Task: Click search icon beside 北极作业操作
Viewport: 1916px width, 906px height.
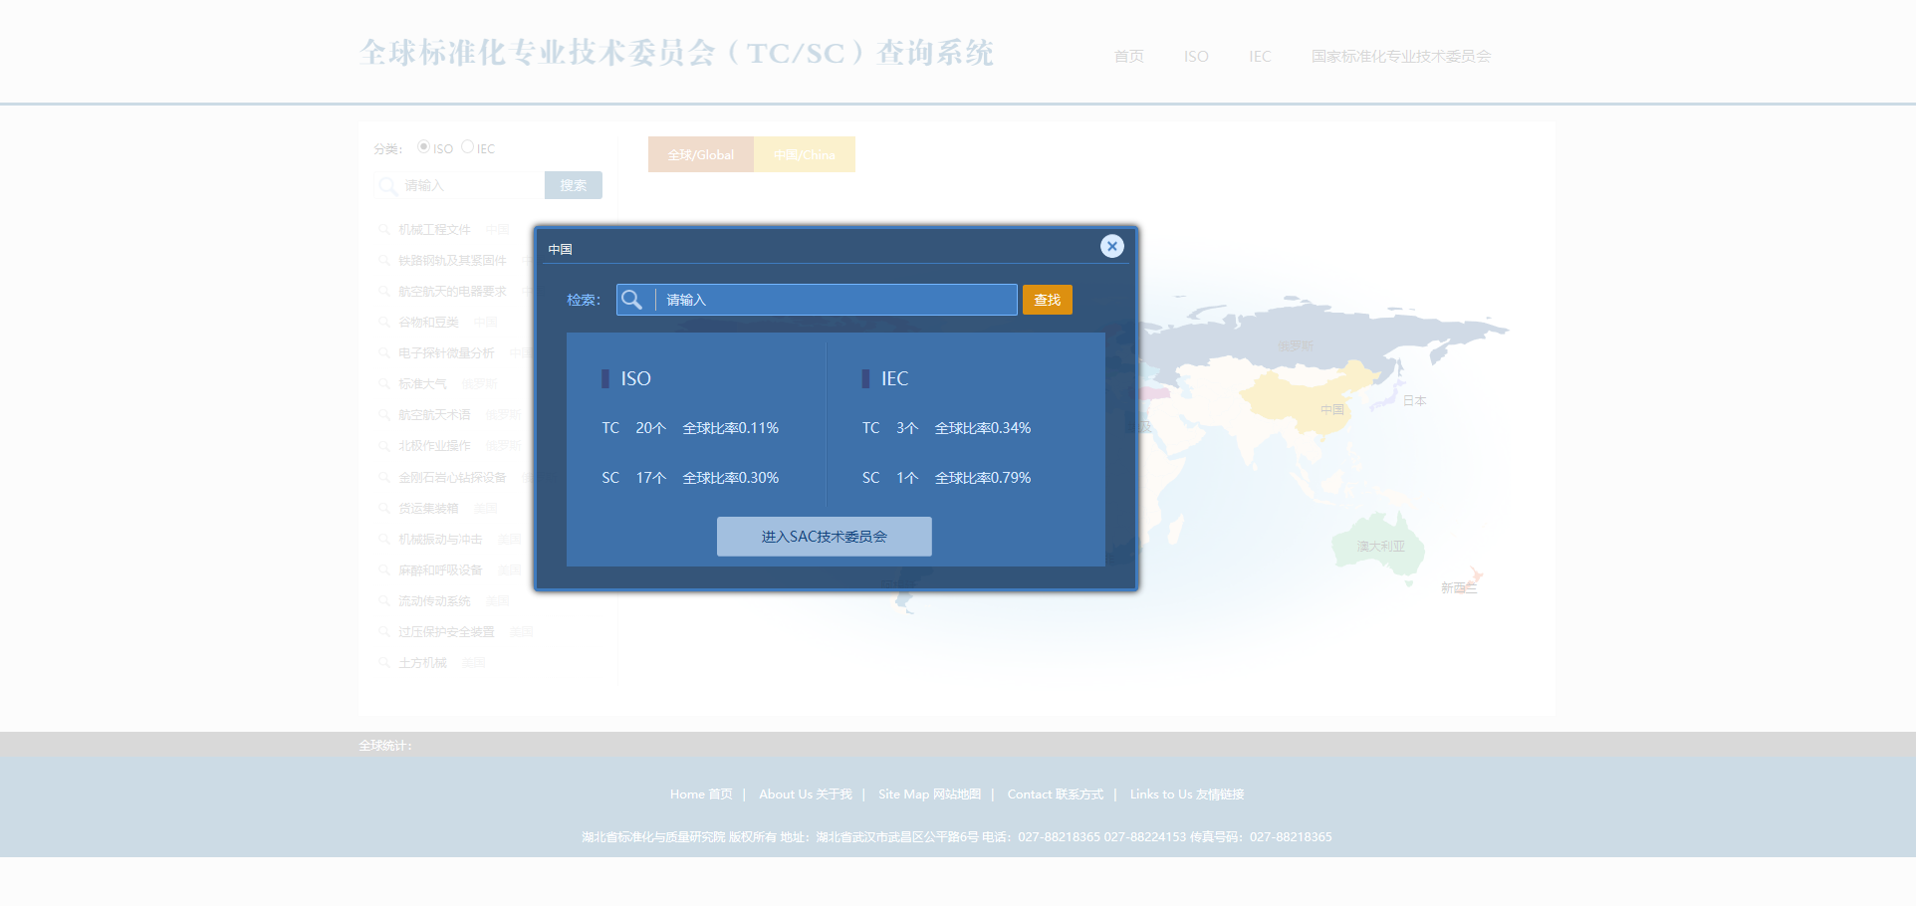Action: click(383, 446)
